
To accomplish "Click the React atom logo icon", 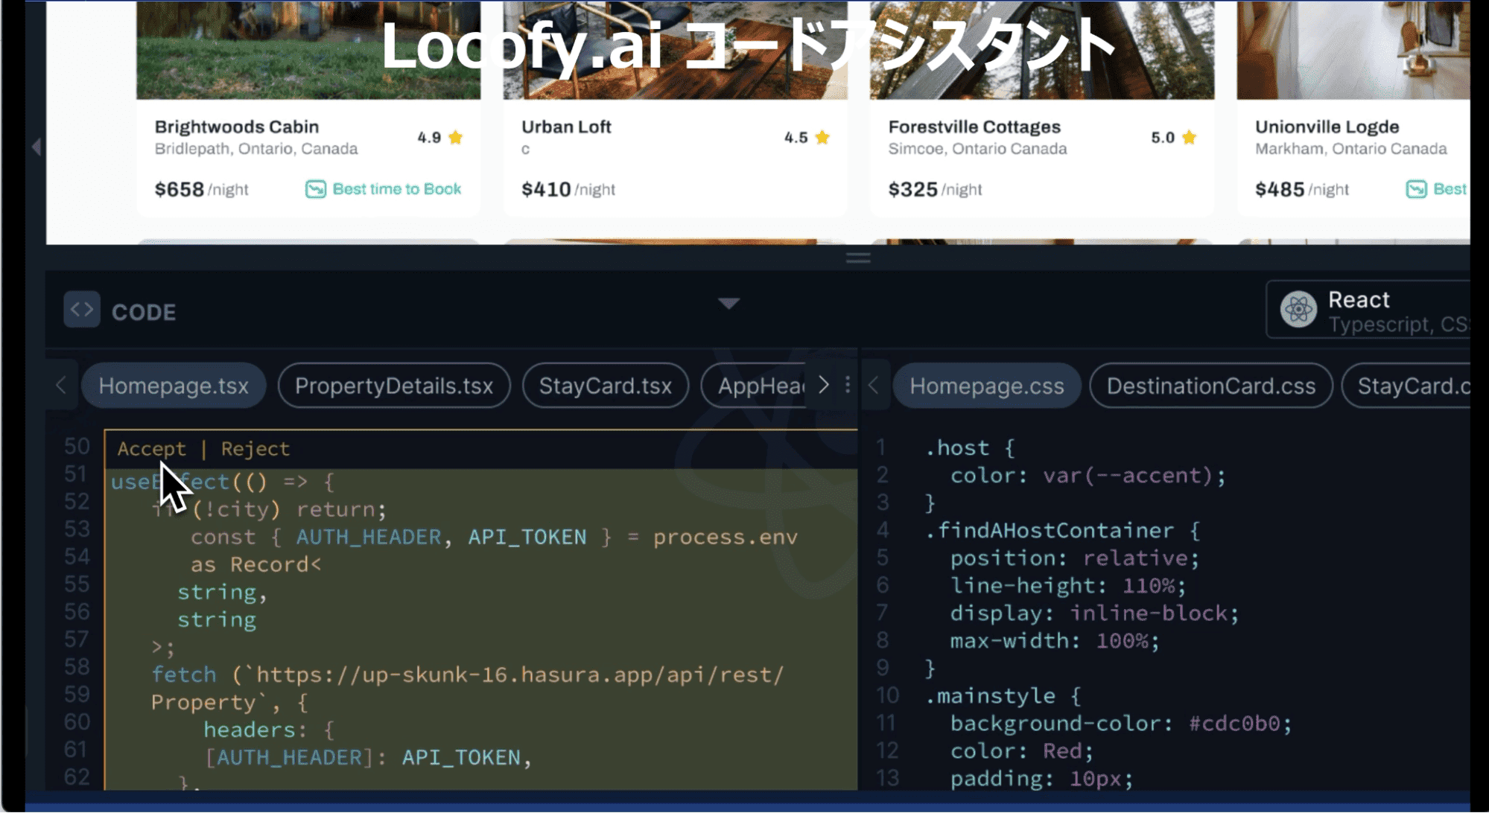I will [1298, 310].
